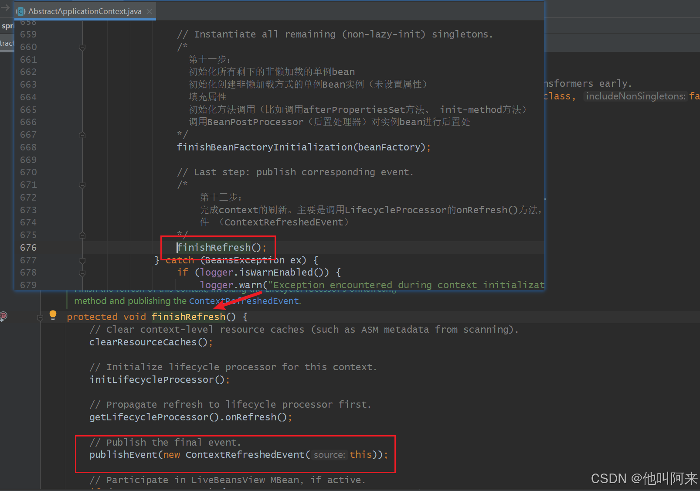This screenshot has height=491, width=700.
Task: Open the AbstractApplicationContext.java editor tab
Action: (85, 11)
